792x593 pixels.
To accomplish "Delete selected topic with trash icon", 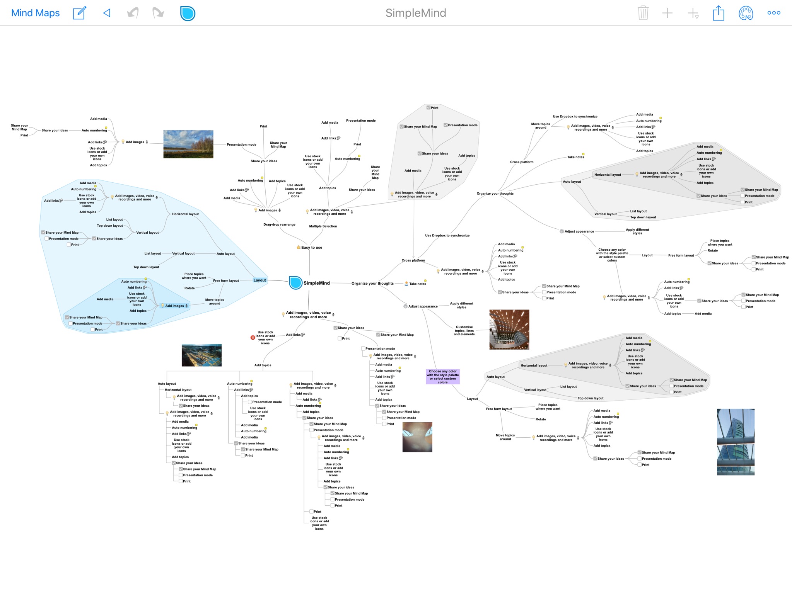I will pyautogui.click(x=643, y=13).
